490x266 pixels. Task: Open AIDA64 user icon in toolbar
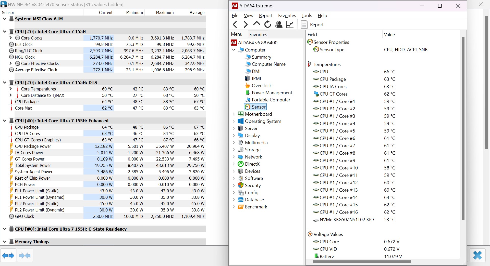pos(279,24)
